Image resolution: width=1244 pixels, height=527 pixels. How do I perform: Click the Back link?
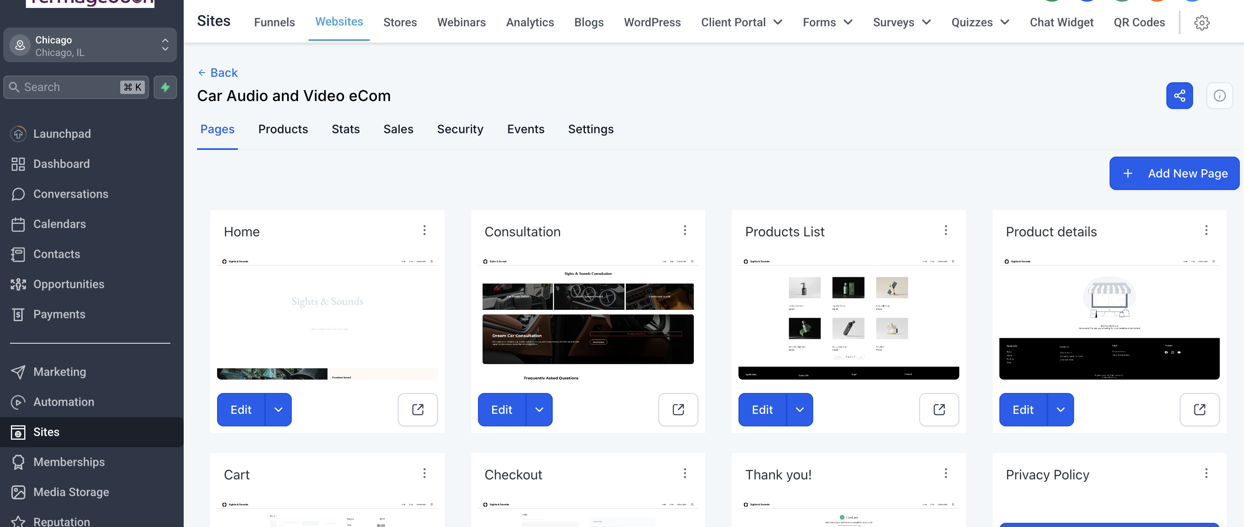click(218, 73)
